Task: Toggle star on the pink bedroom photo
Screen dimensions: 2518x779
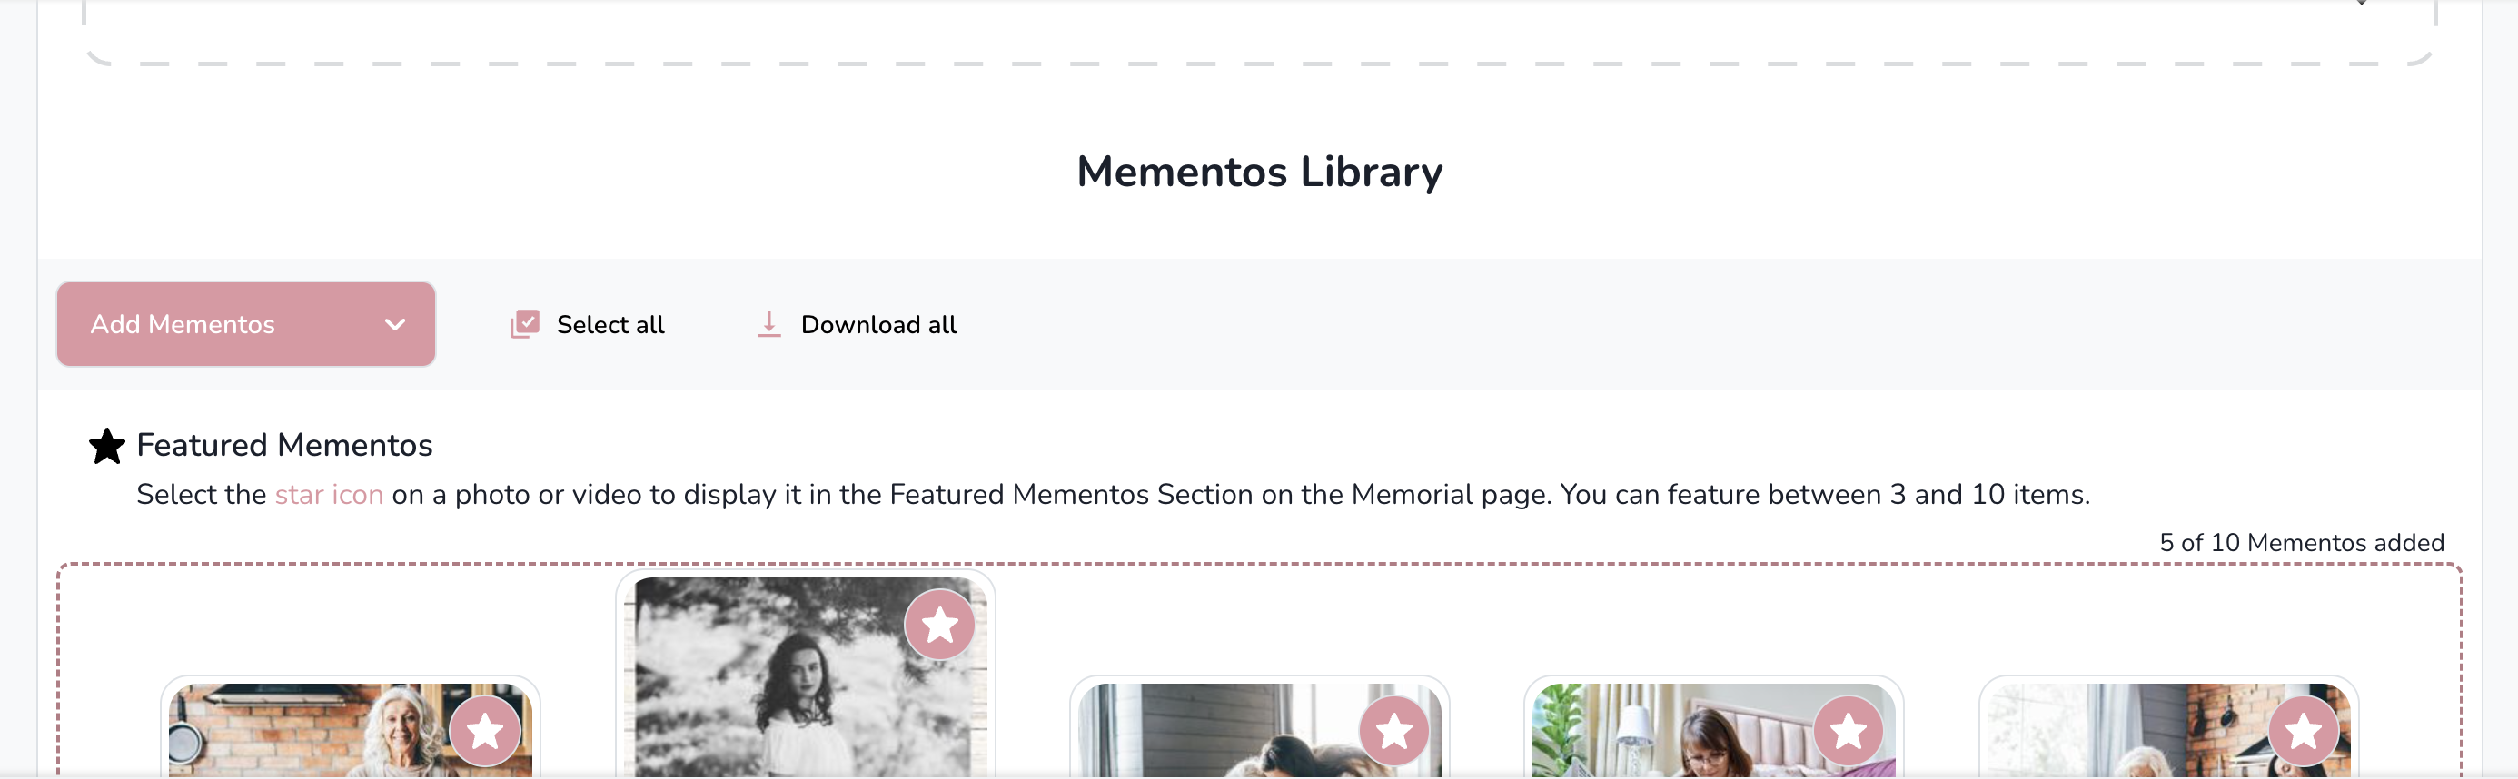Action: [x=1849, y=731]
